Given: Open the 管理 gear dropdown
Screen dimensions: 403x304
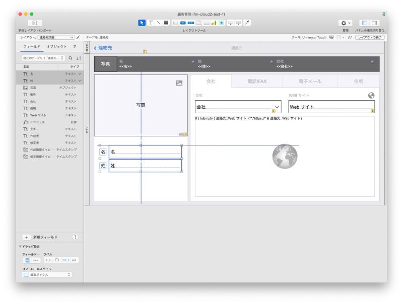Looking at the screenshot, I should [345, 23].
